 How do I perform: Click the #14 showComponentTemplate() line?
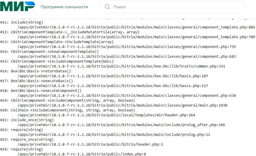pyautogui.click(x=55, y=52)
